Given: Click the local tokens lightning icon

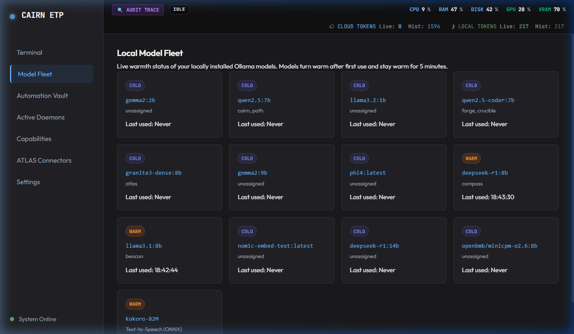Looking at the screenshot, I should coord(453,27).
